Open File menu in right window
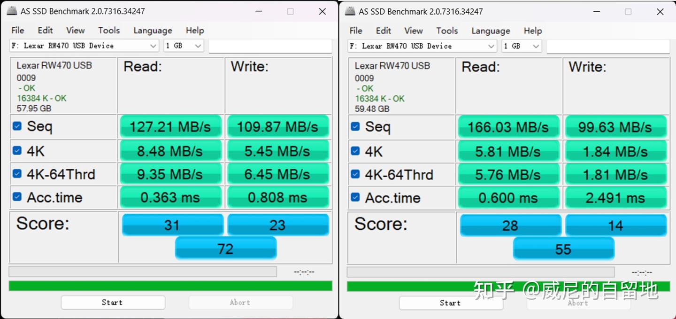 [x=356, y=31]
